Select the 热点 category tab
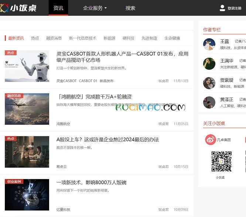Screen dimensions: 246x217 point(35,38)
